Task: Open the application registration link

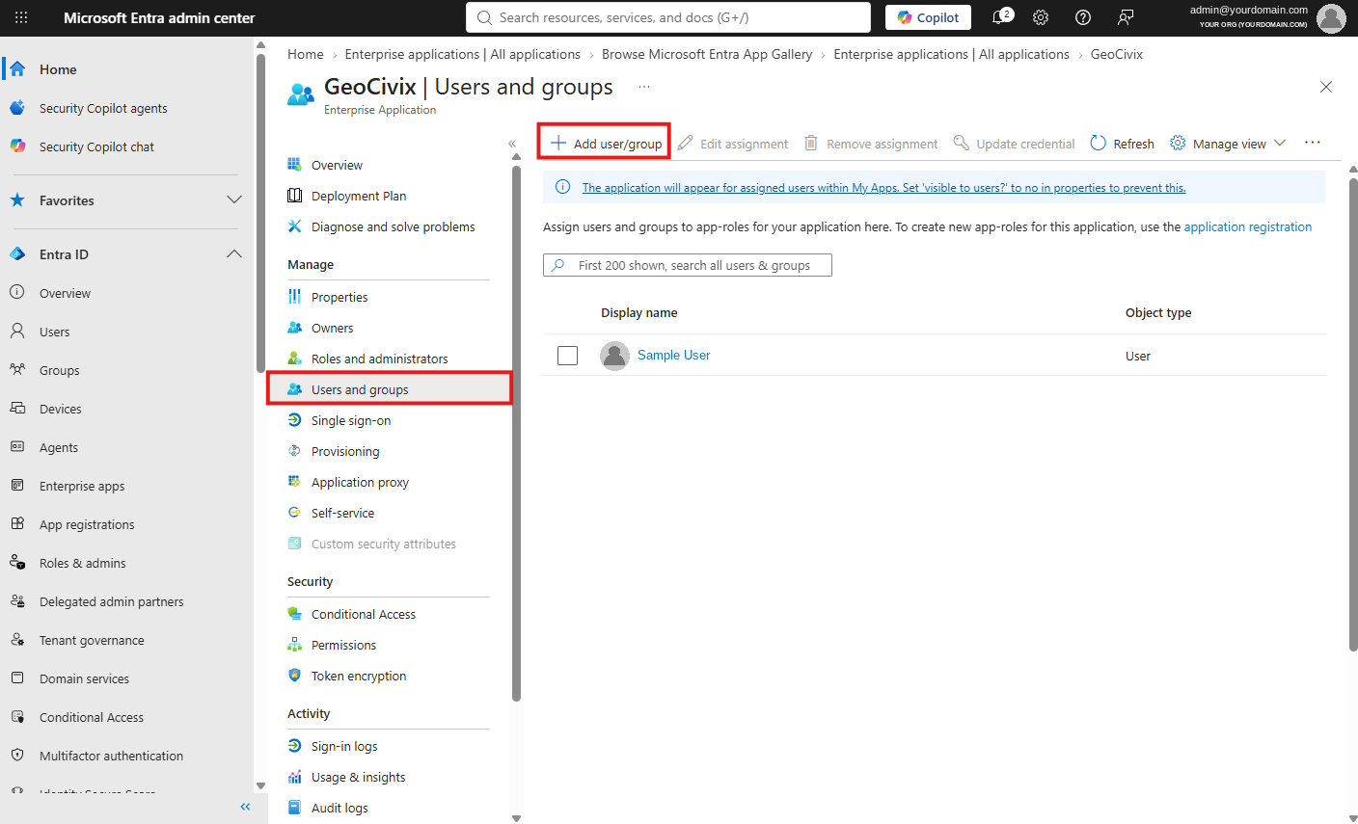Action: pyautogui.click(x=1248, y=226)
